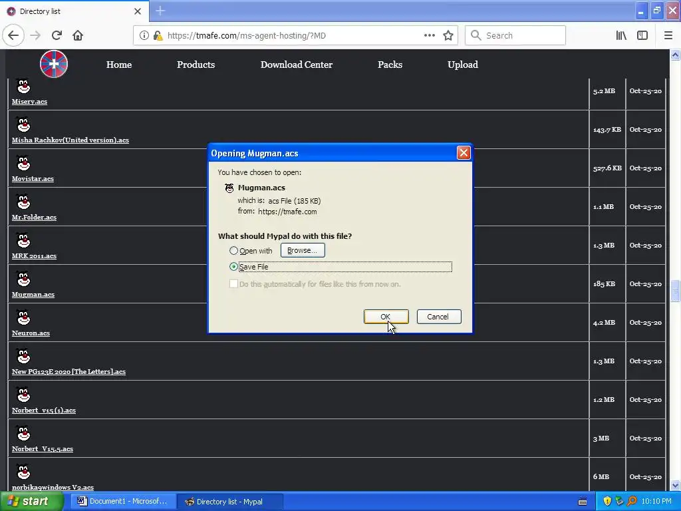Select the Save File radio option
The image size is (681, 511).
[x=233, y=267]
